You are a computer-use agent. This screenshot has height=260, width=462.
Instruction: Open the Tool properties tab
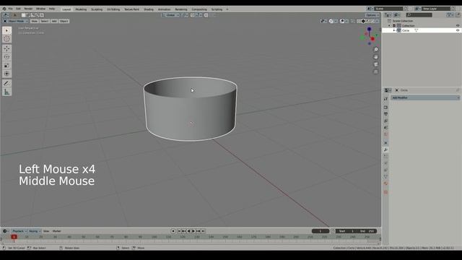point(385,99)
